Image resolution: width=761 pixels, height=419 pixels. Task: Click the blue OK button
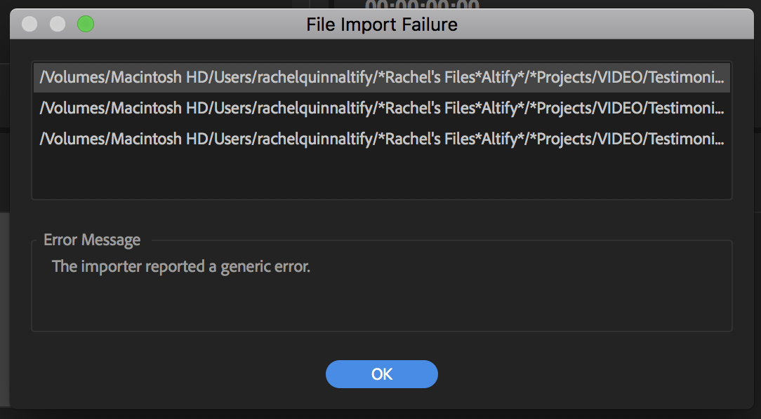point(381,374)
